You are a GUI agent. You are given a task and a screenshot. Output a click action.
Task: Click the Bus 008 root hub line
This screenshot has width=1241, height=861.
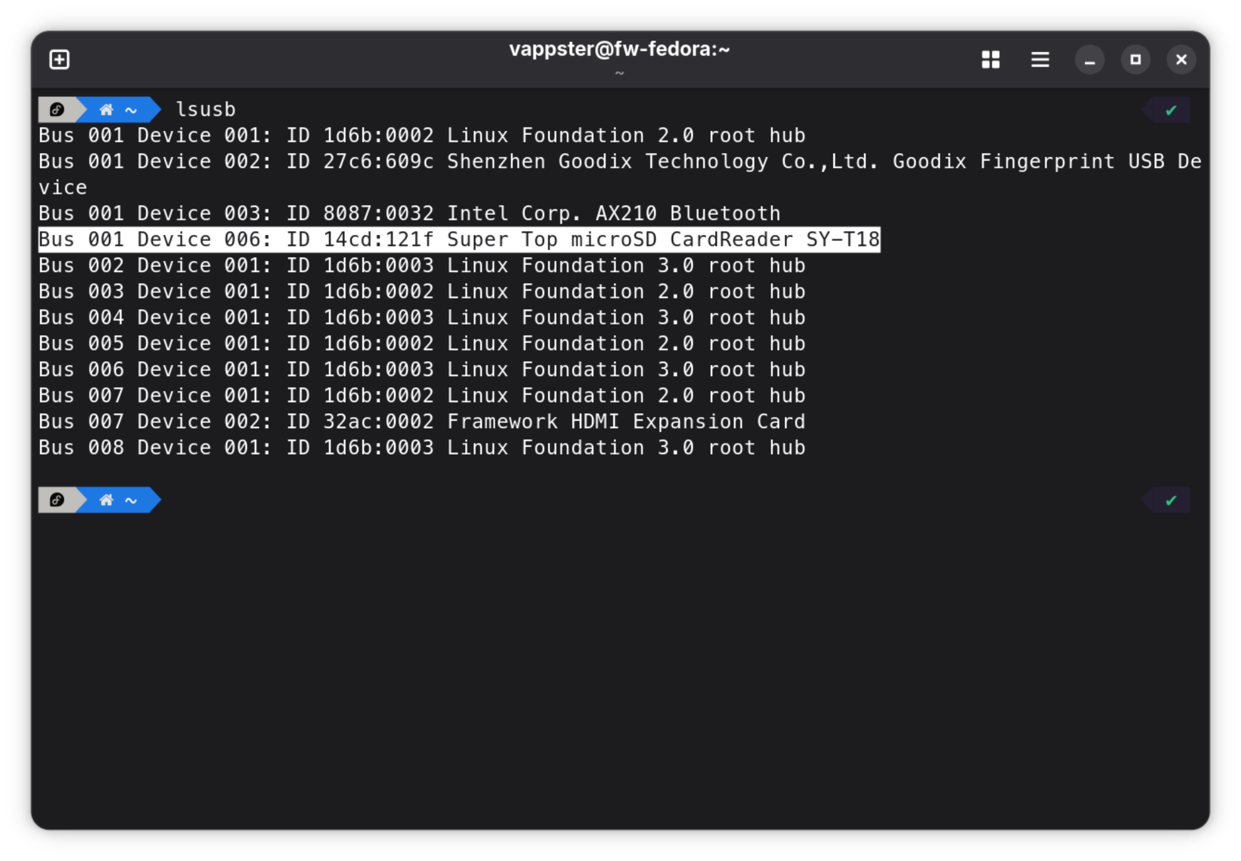click(422, 447)
